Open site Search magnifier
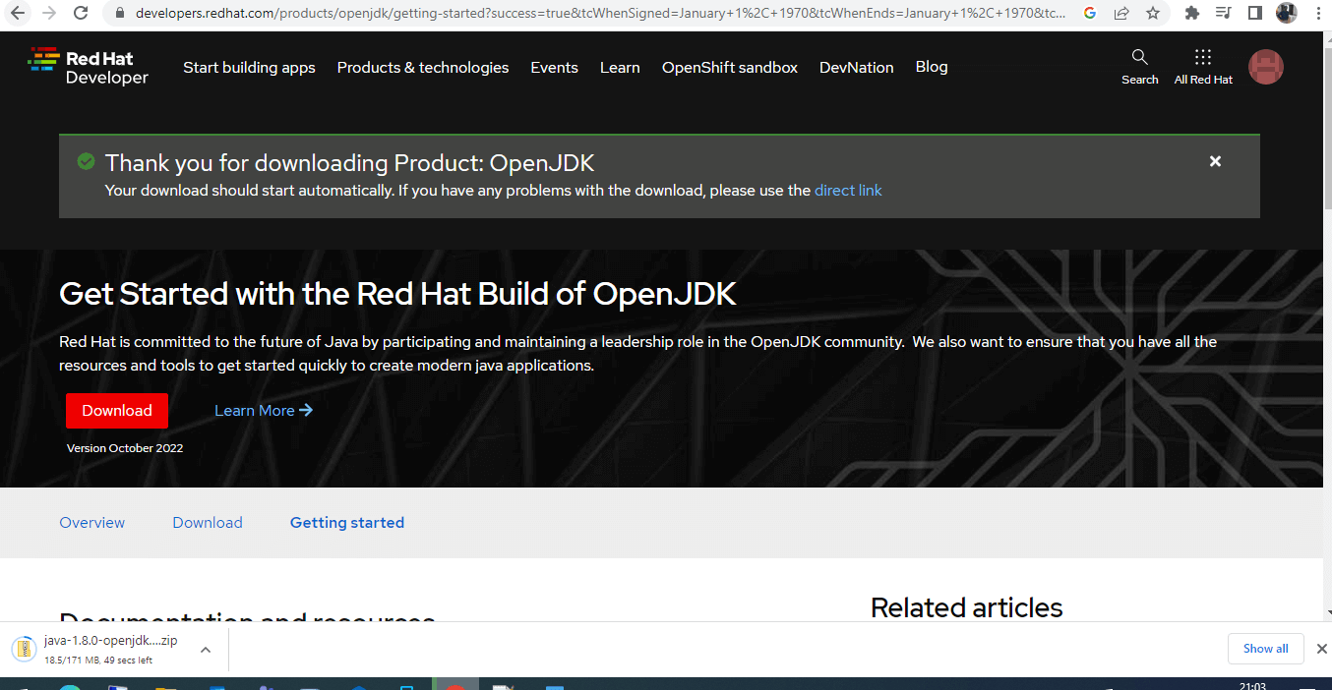Viewport: 1332px width, 690px height. [1139, 66]
